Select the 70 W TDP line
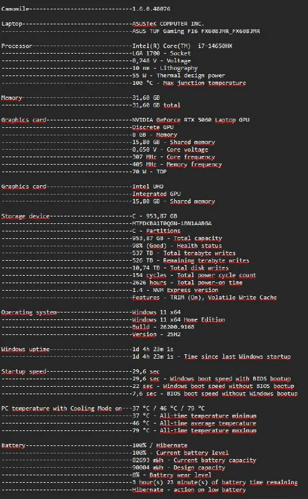This screenshot has height=499, width=308. (149, 172)
